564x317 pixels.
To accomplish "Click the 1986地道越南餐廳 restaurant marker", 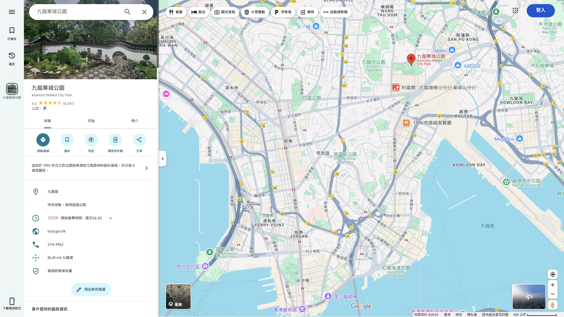I will 406,123.
